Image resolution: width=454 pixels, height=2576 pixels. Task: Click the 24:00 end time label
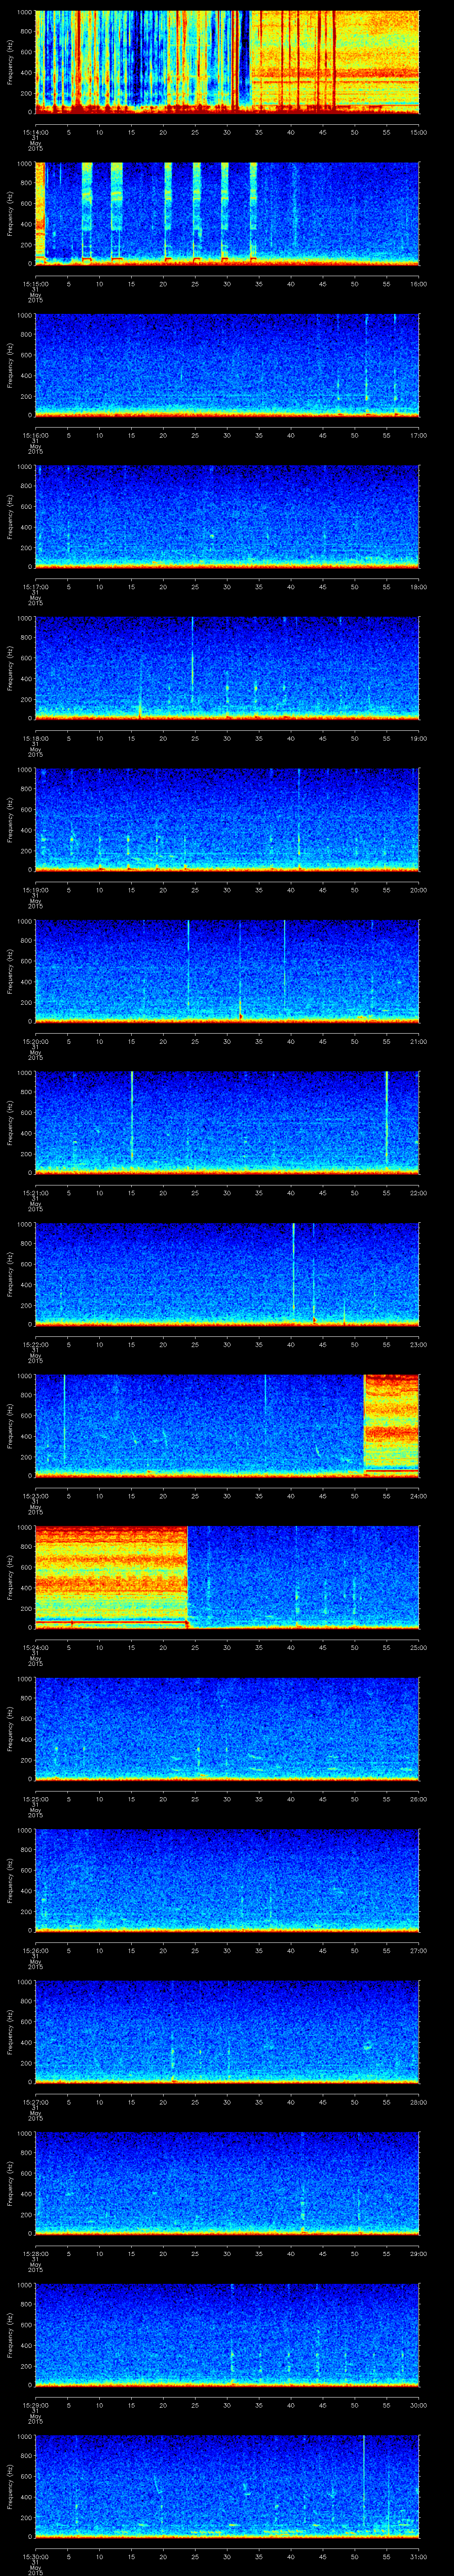point(418,1496)
